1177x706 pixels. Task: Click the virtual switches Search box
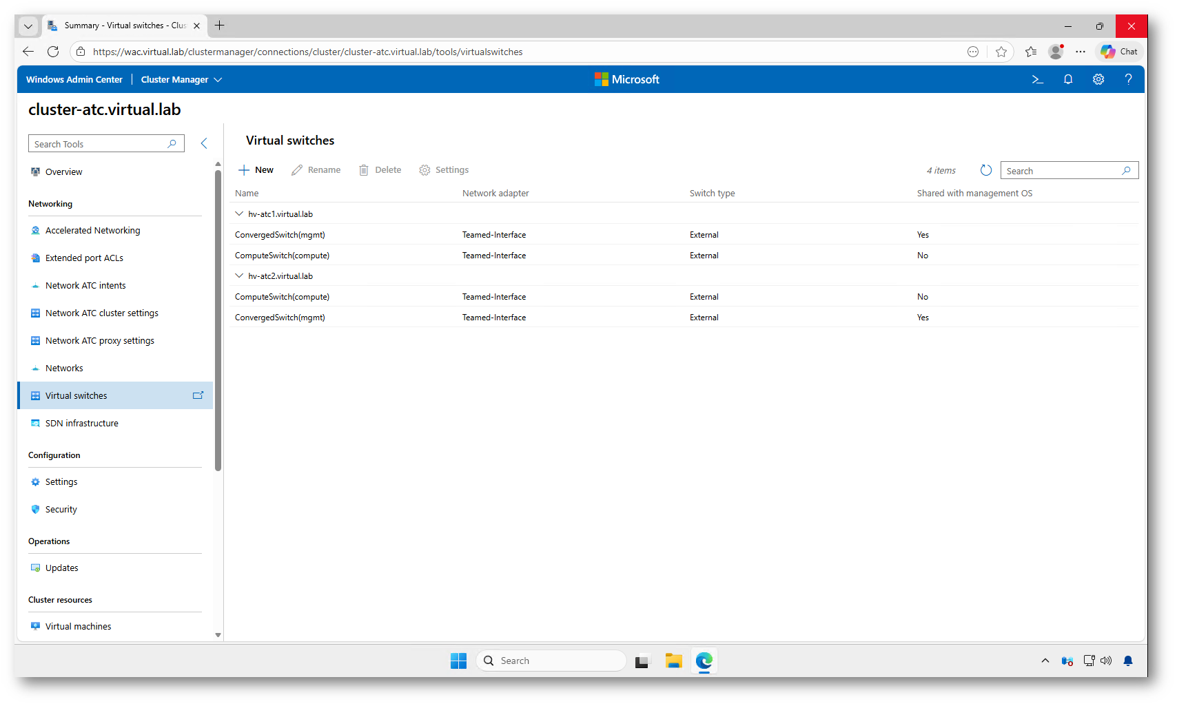coord(1061,171)
